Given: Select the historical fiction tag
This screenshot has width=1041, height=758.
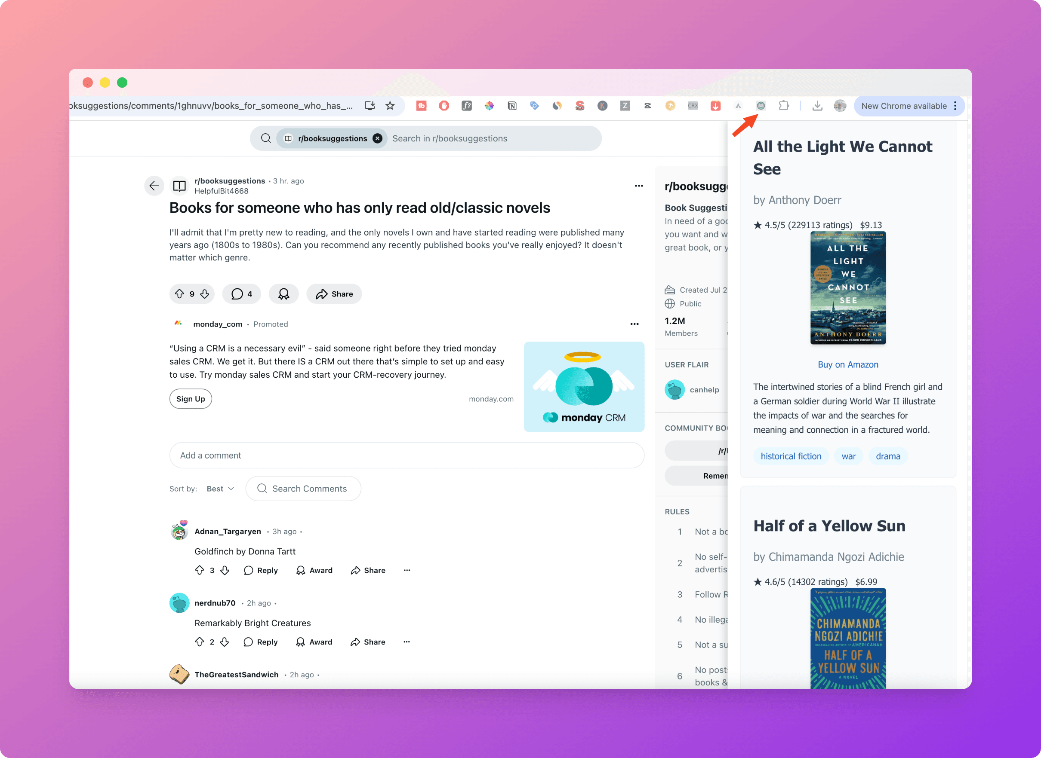Looking at the screenshot, I should pyautogui.click(x=791, y=456).
